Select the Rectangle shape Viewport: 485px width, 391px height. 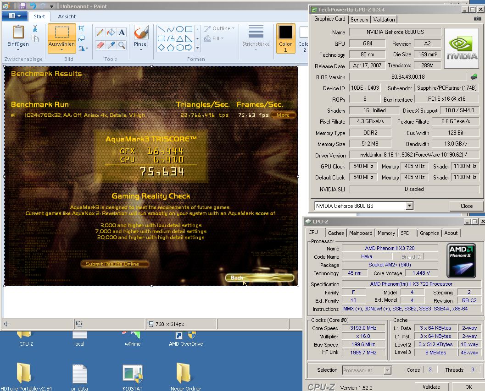189,29
